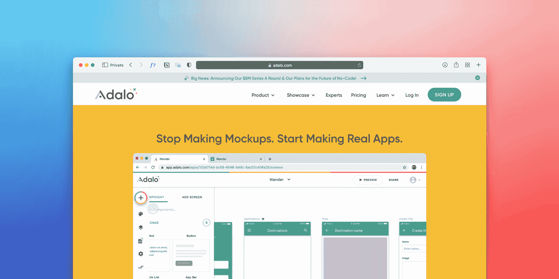This screenshot has height=279, width=559.
Task: Open the f? font extension icon
Action: tap(153, 65)
